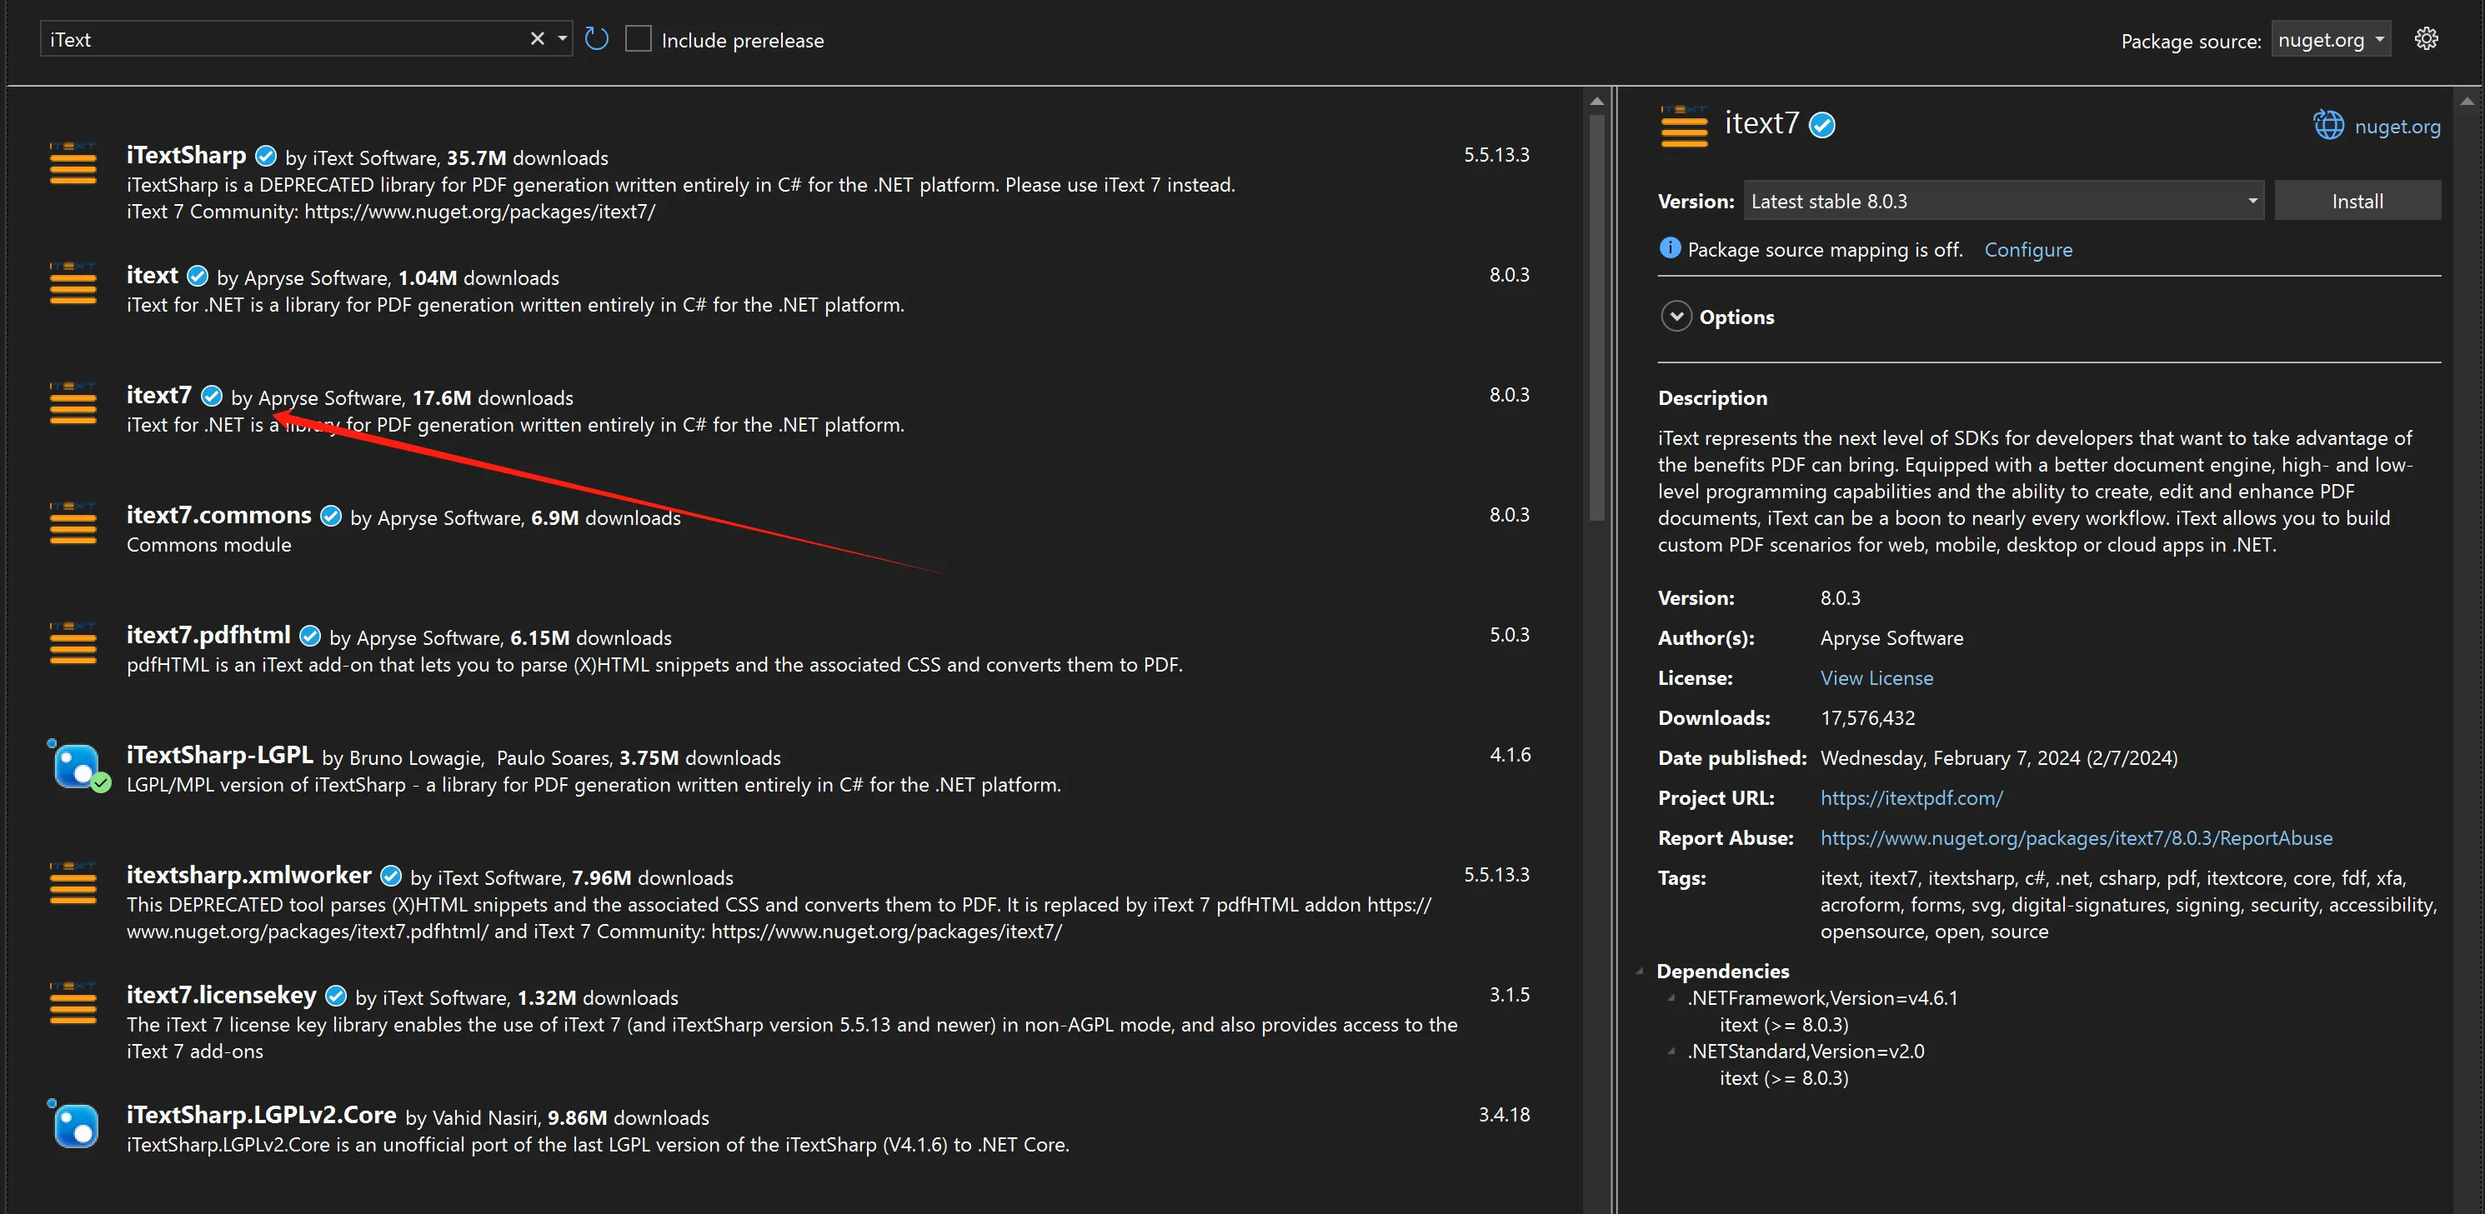Click the verified badge beside itext7.licensekey

pos(336,995)
